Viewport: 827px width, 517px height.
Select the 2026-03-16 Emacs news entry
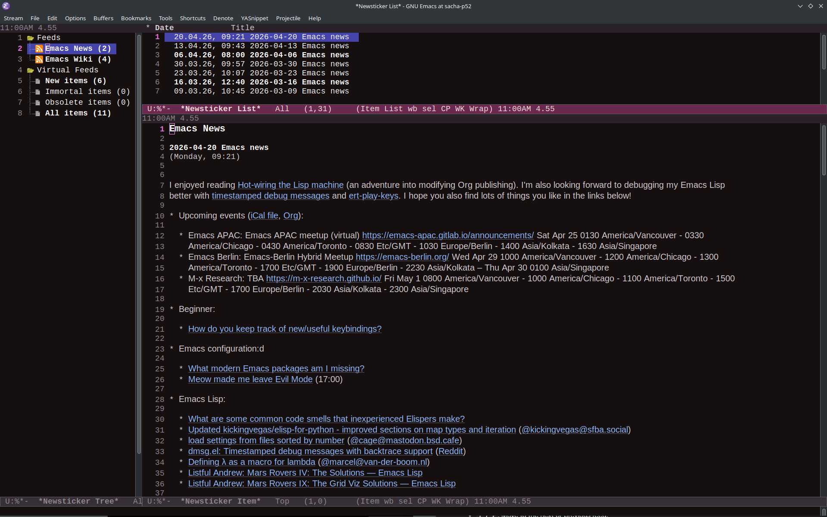pyautogui.click(x=261, y=82)
